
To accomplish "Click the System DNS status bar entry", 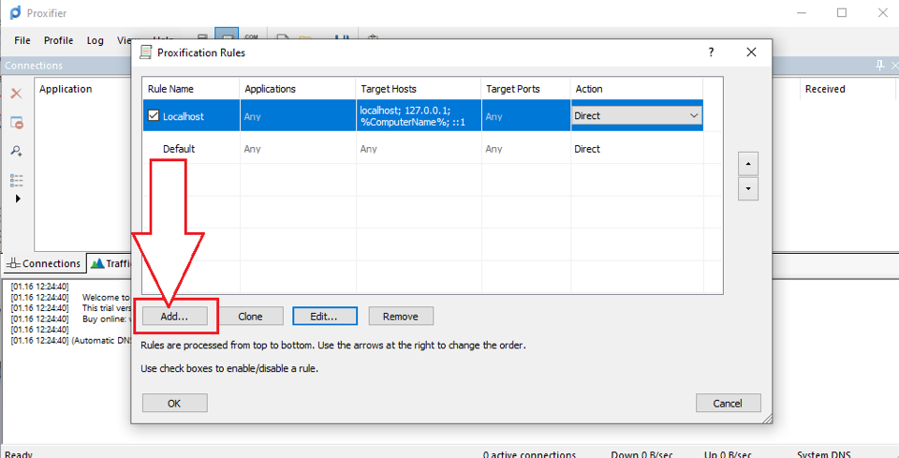I will [x=825, y=454].
